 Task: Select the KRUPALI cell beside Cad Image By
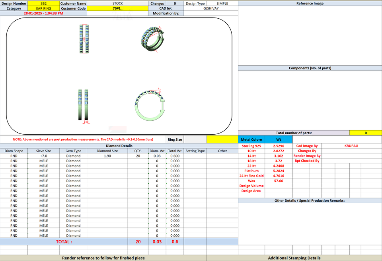[351, 146]
